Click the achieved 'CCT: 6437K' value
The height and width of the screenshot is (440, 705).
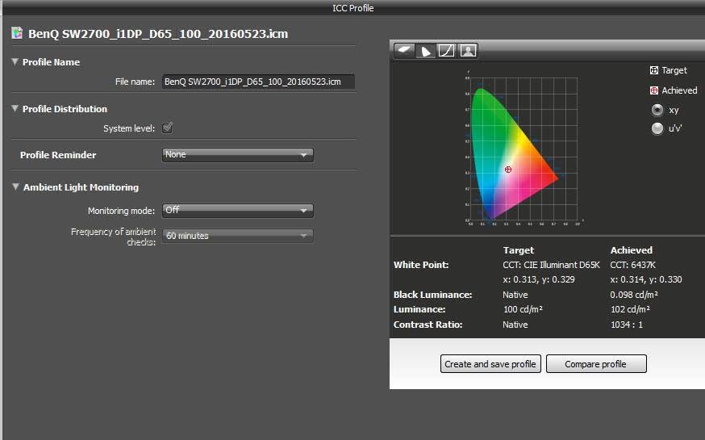pyautogui.click(x=632, y=265)
